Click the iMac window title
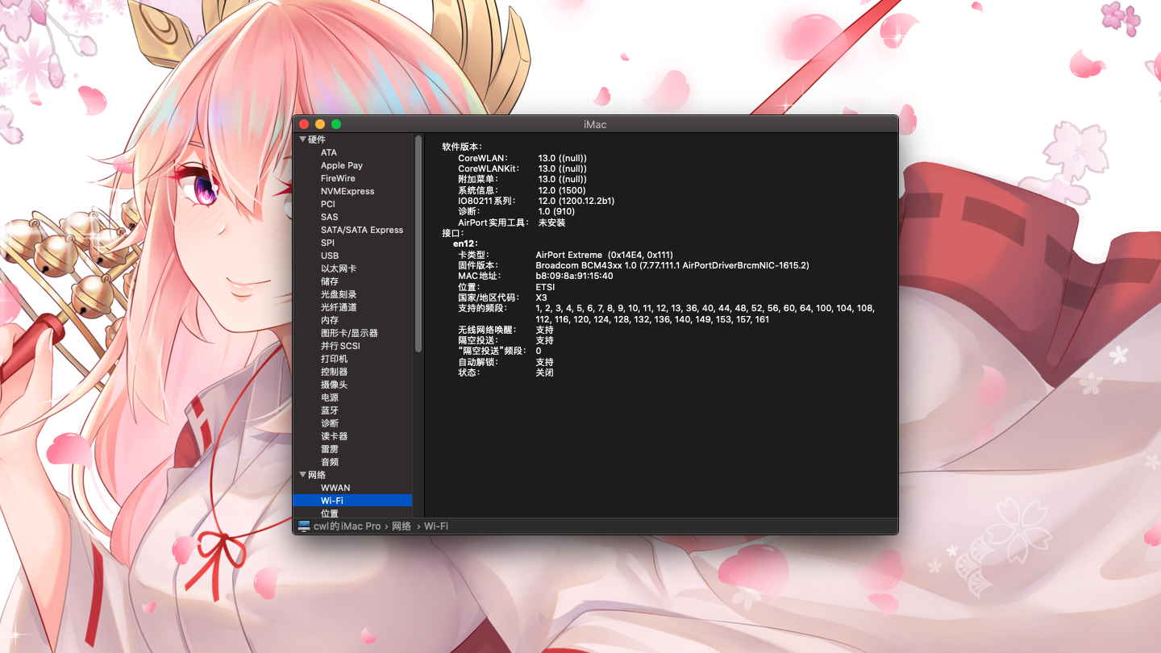The width and height of the screenshot is (1161, 653). 595,124
